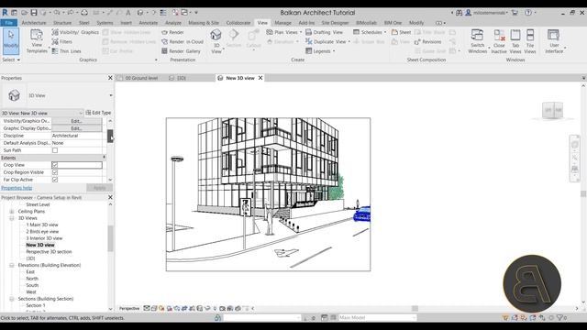Screen dimensions: 587x330
Task: Switch to the Manage ribbon tab
Action: point(282,23)
